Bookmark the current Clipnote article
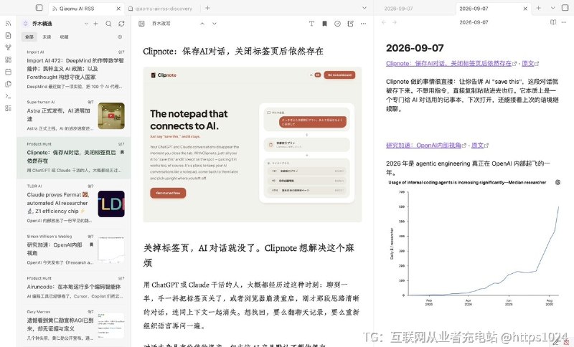Screen dimensions: 574x347 click(x=324, y=24)
